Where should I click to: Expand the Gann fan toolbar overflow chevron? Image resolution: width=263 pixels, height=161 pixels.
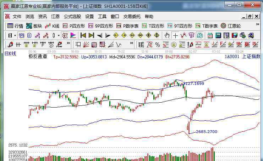[x=132, y=43]
